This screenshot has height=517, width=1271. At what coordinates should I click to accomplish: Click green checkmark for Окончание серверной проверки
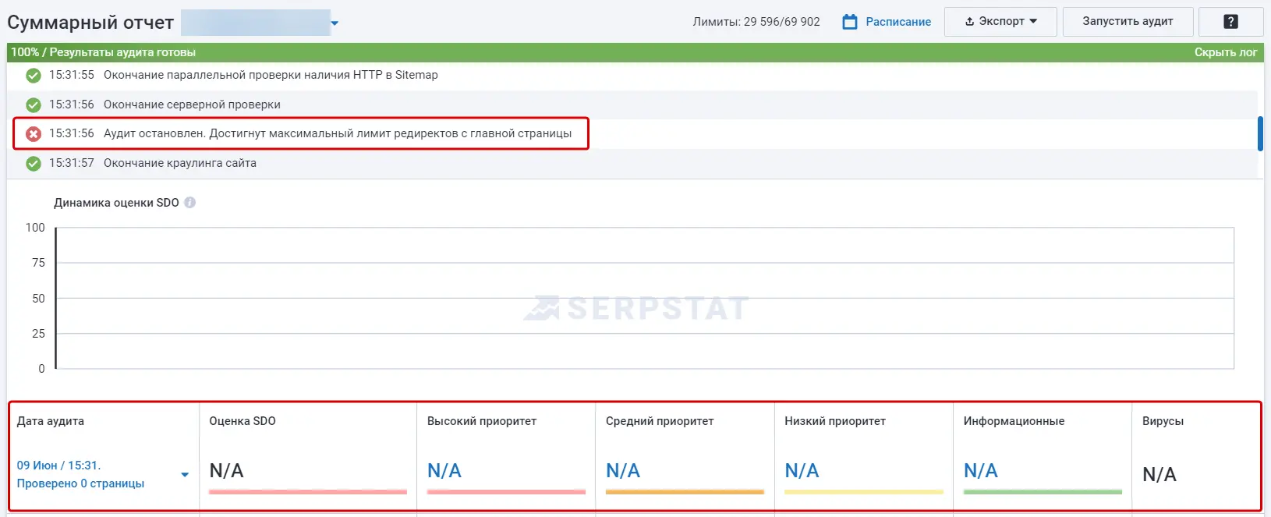pos(34,104)
